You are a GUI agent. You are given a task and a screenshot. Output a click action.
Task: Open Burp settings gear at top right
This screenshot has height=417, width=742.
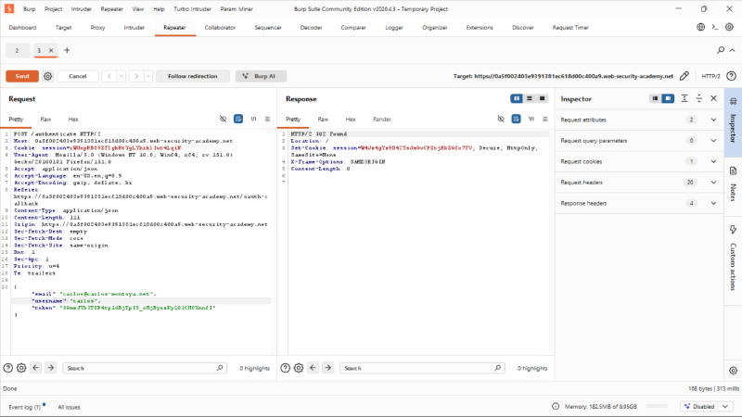click(730, 27)
